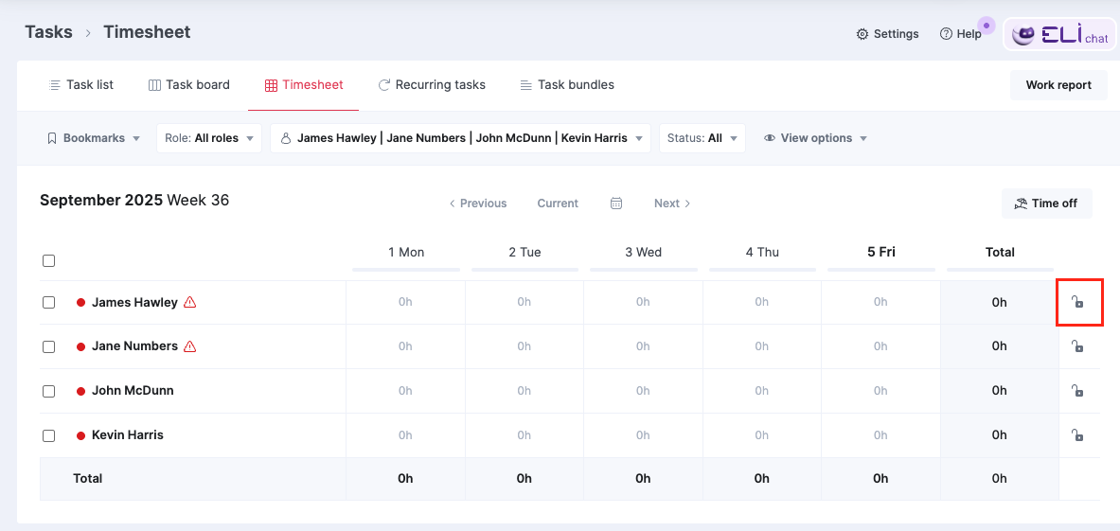
Task: Open Jane Numbers' name in the timesheet
Action: tap(134, 346)
